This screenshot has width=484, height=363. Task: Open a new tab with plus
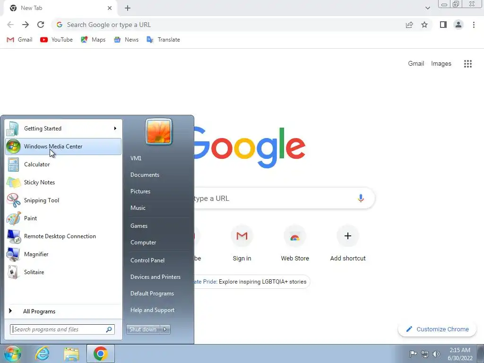(x=128, y=9)
